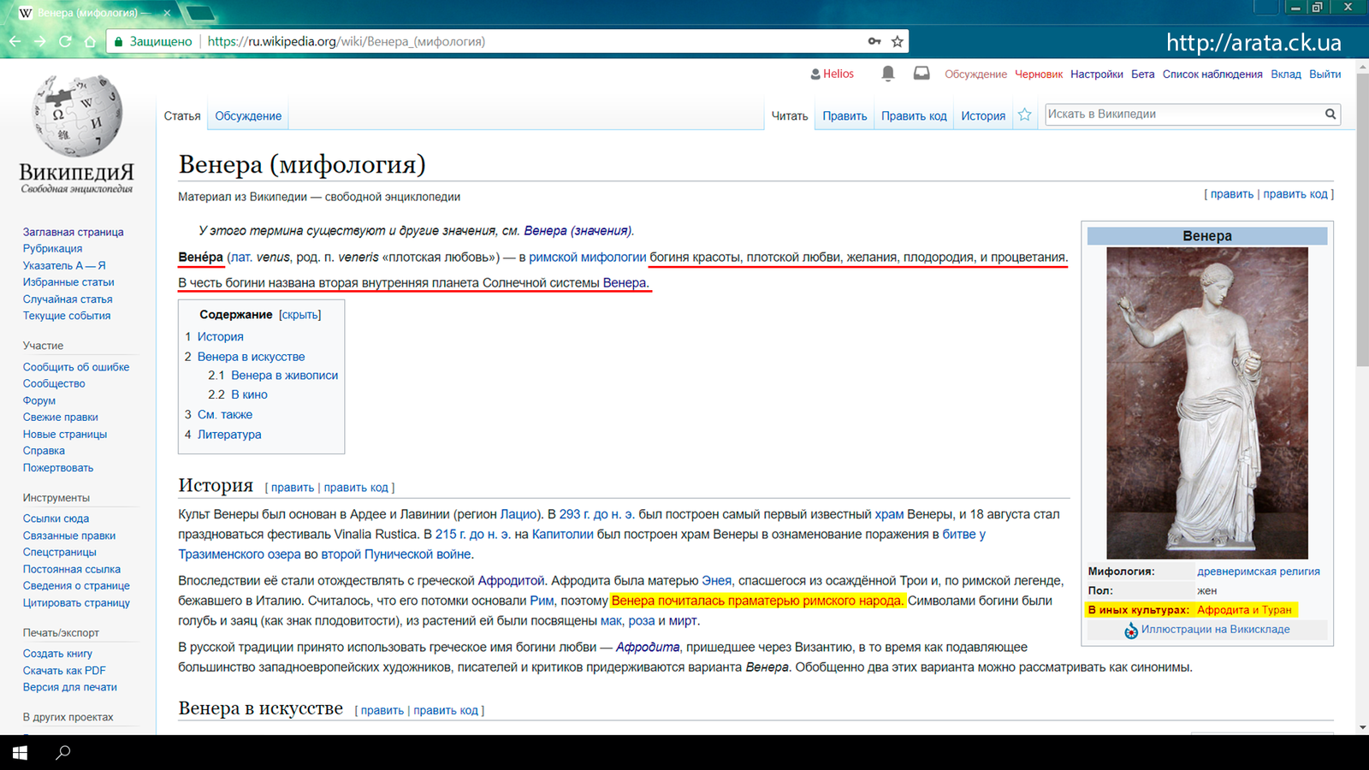Open notifications bell icon
This screenshot has width=1369, height=770.
(x=888, y=74)
